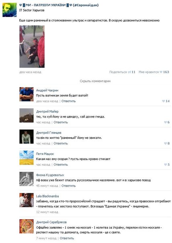The width and height of the screenshot is (172, 243).
Task: Reply to Андрей Чакрин with Ответить
Action: pos(68,101)
